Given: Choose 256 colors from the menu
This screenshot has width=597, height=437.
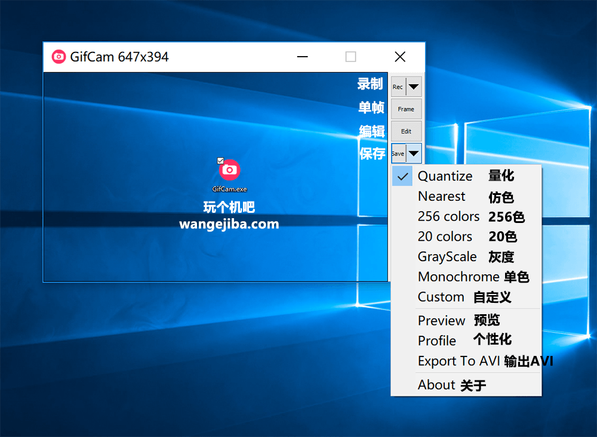Looking at the screenshot, I should click(x=448, y=216).
